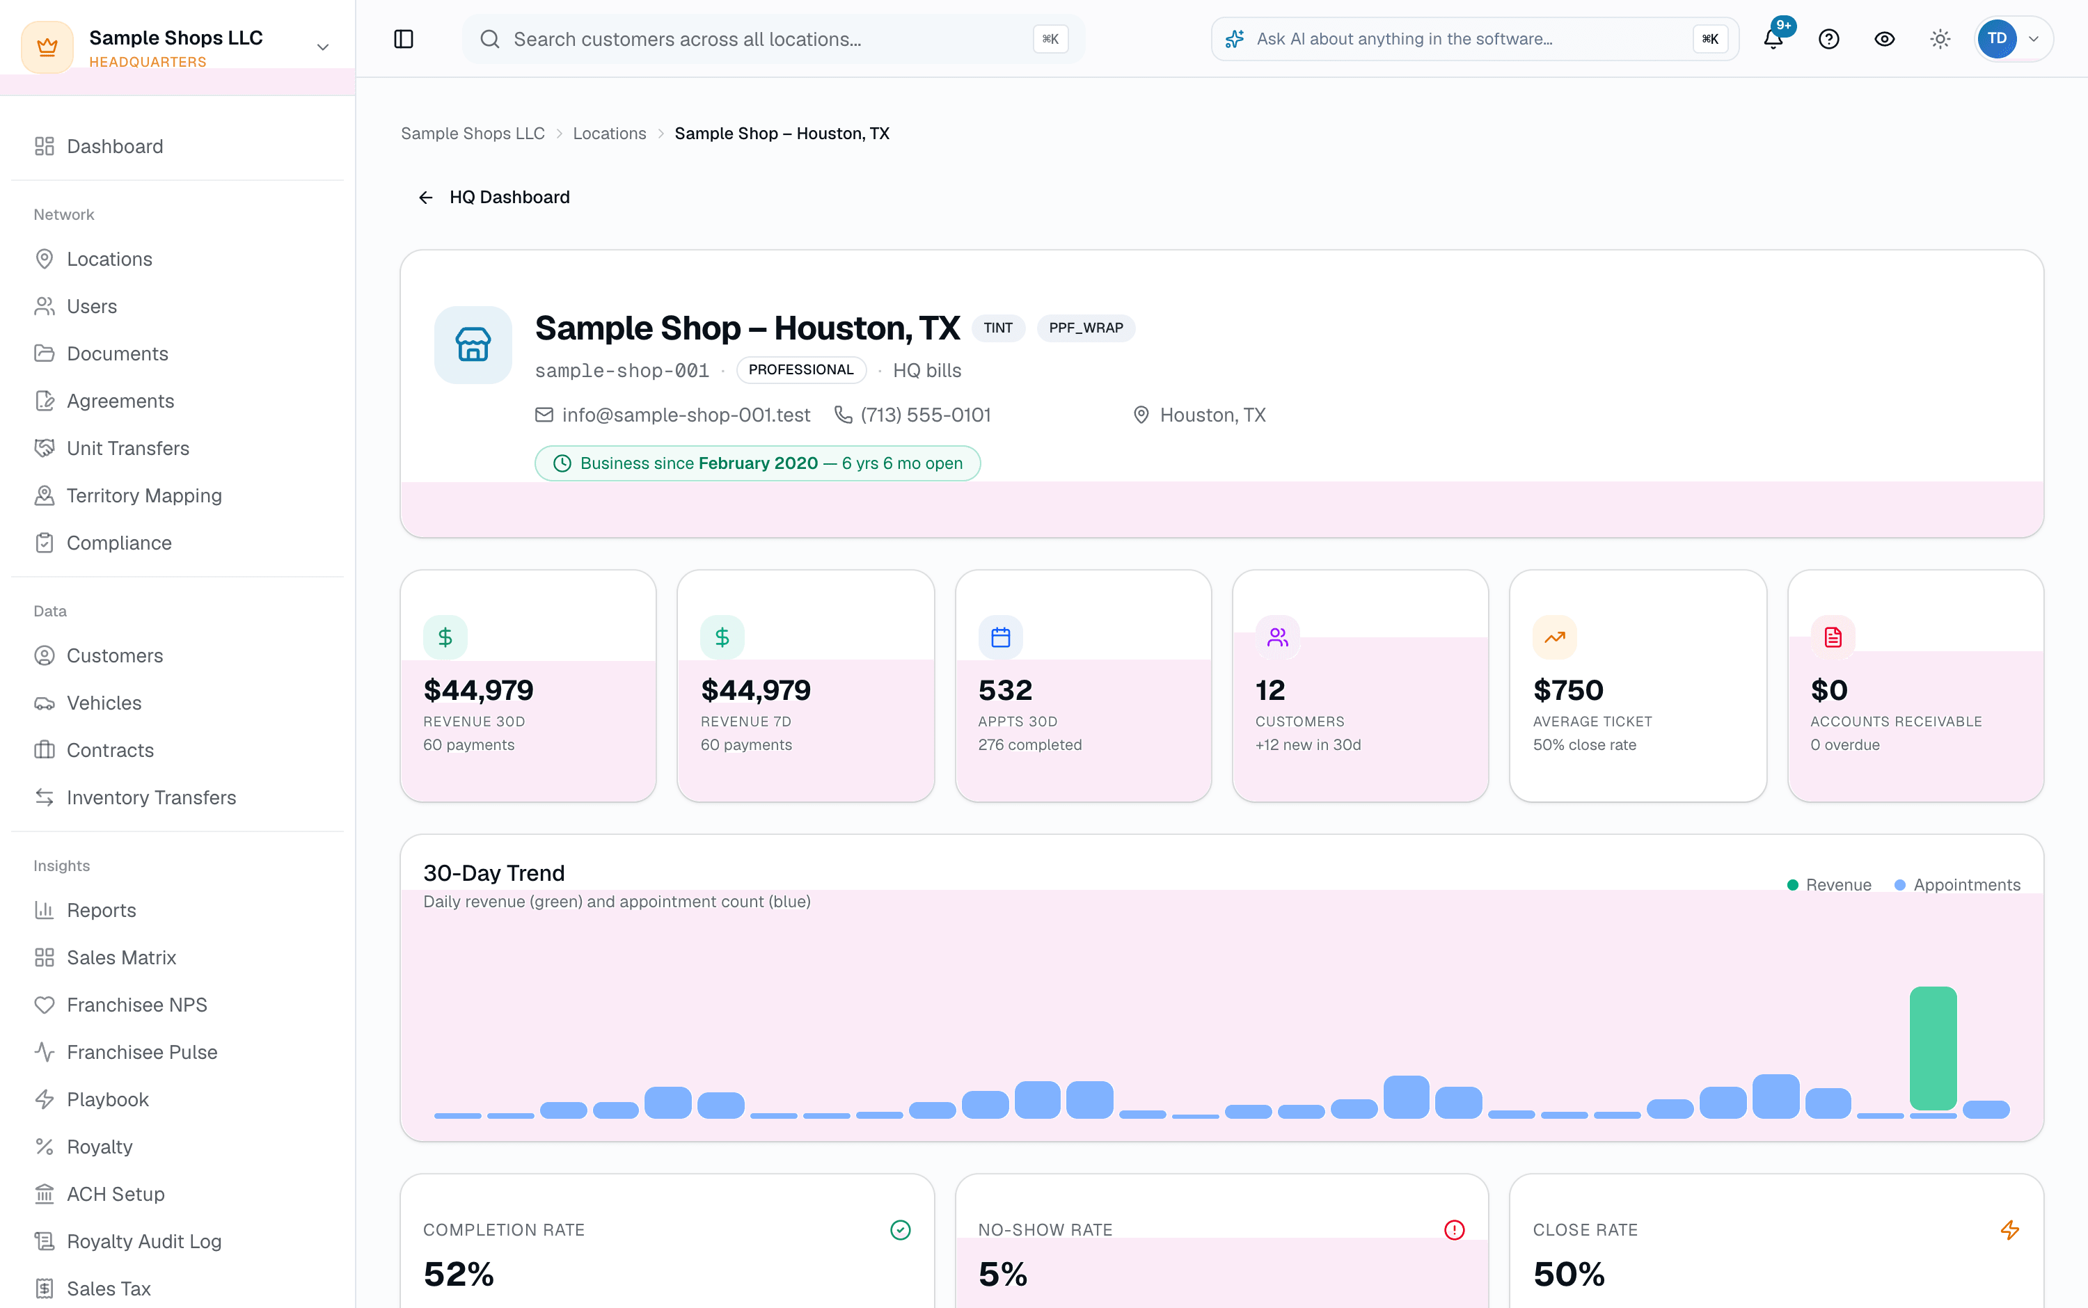Click the PPF_WRAP service tag
The height and width of the screenshot is (1308, 2088).
pos(1086,328)
